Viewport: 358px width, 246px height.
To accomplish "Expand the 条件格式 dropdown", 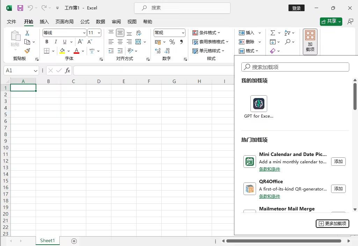I will click(x=206, y=33).
